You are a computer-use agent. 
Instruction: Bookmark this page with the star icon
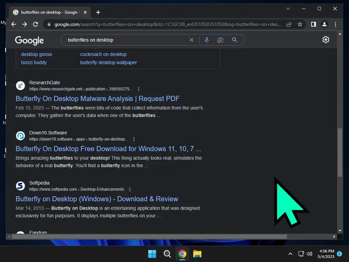coord(300,24)
